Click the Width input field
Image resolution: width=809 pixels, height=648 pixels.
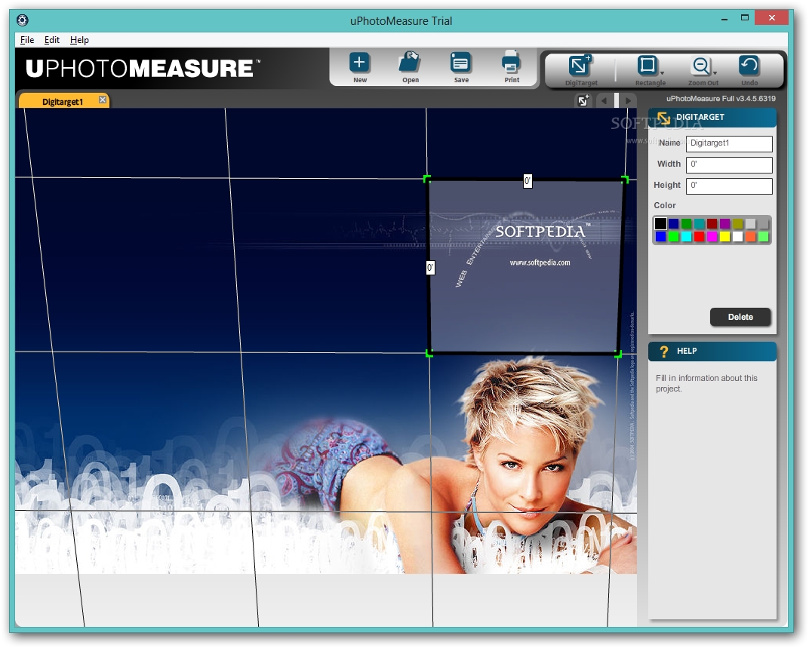tap(729, 164)
